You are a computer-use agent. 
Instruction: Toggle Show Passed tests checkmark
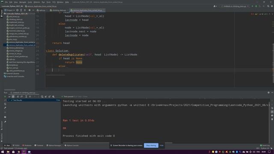[x=9, y=97]
